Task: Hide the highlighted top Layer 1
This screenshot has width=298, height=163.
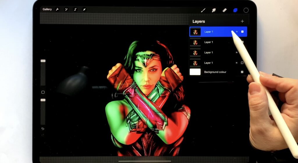Action: [242, 32]
